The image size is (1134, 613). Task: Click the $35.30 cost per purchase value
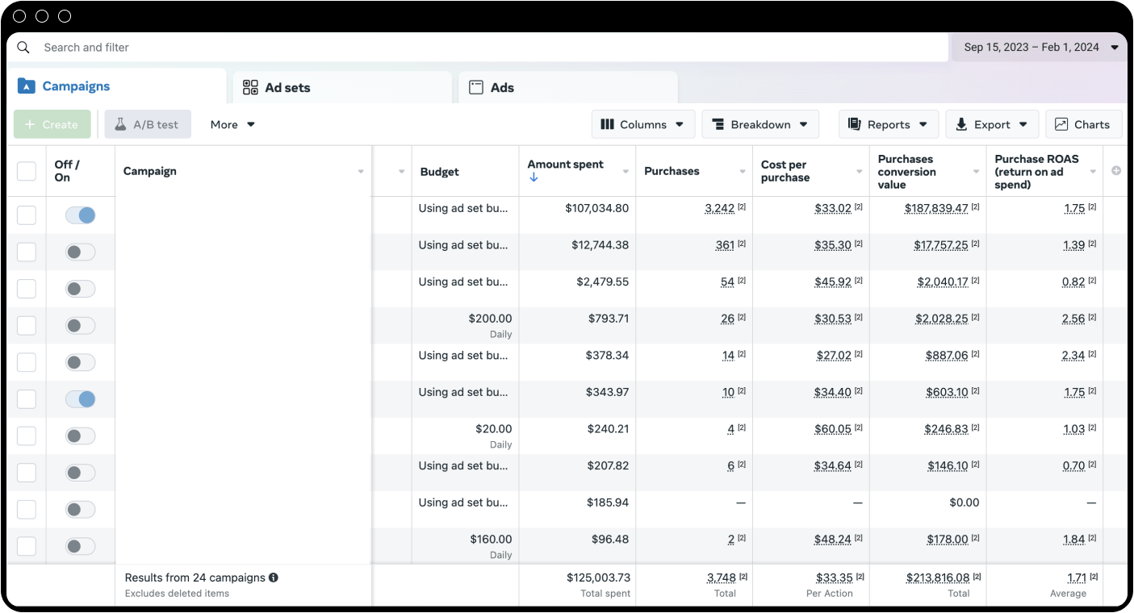[833, 245]
